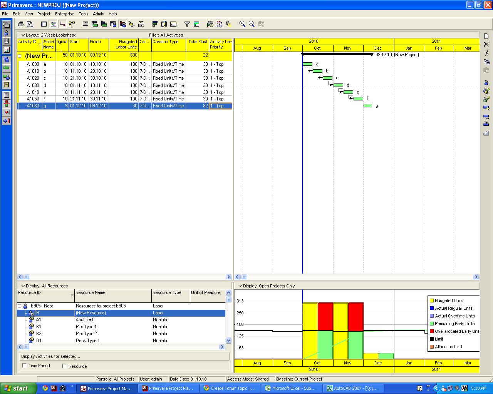This screenshot has height=394, width=493.
Task: Click the Zoom In magnifier
Action: pos(242,24)
